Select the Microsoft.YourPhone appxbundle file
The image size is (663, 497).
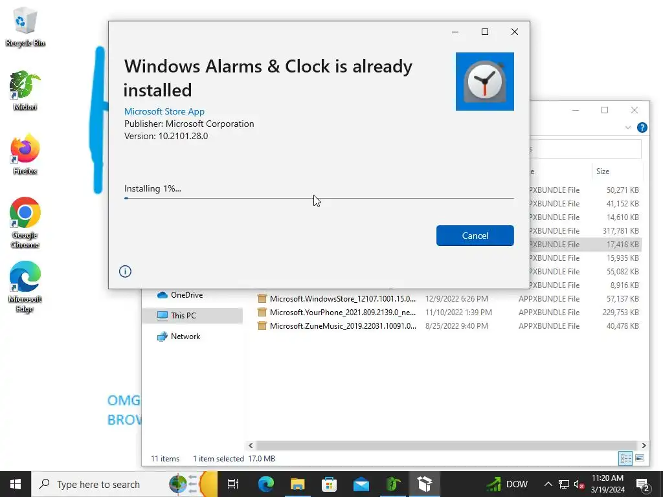point(448,313)
